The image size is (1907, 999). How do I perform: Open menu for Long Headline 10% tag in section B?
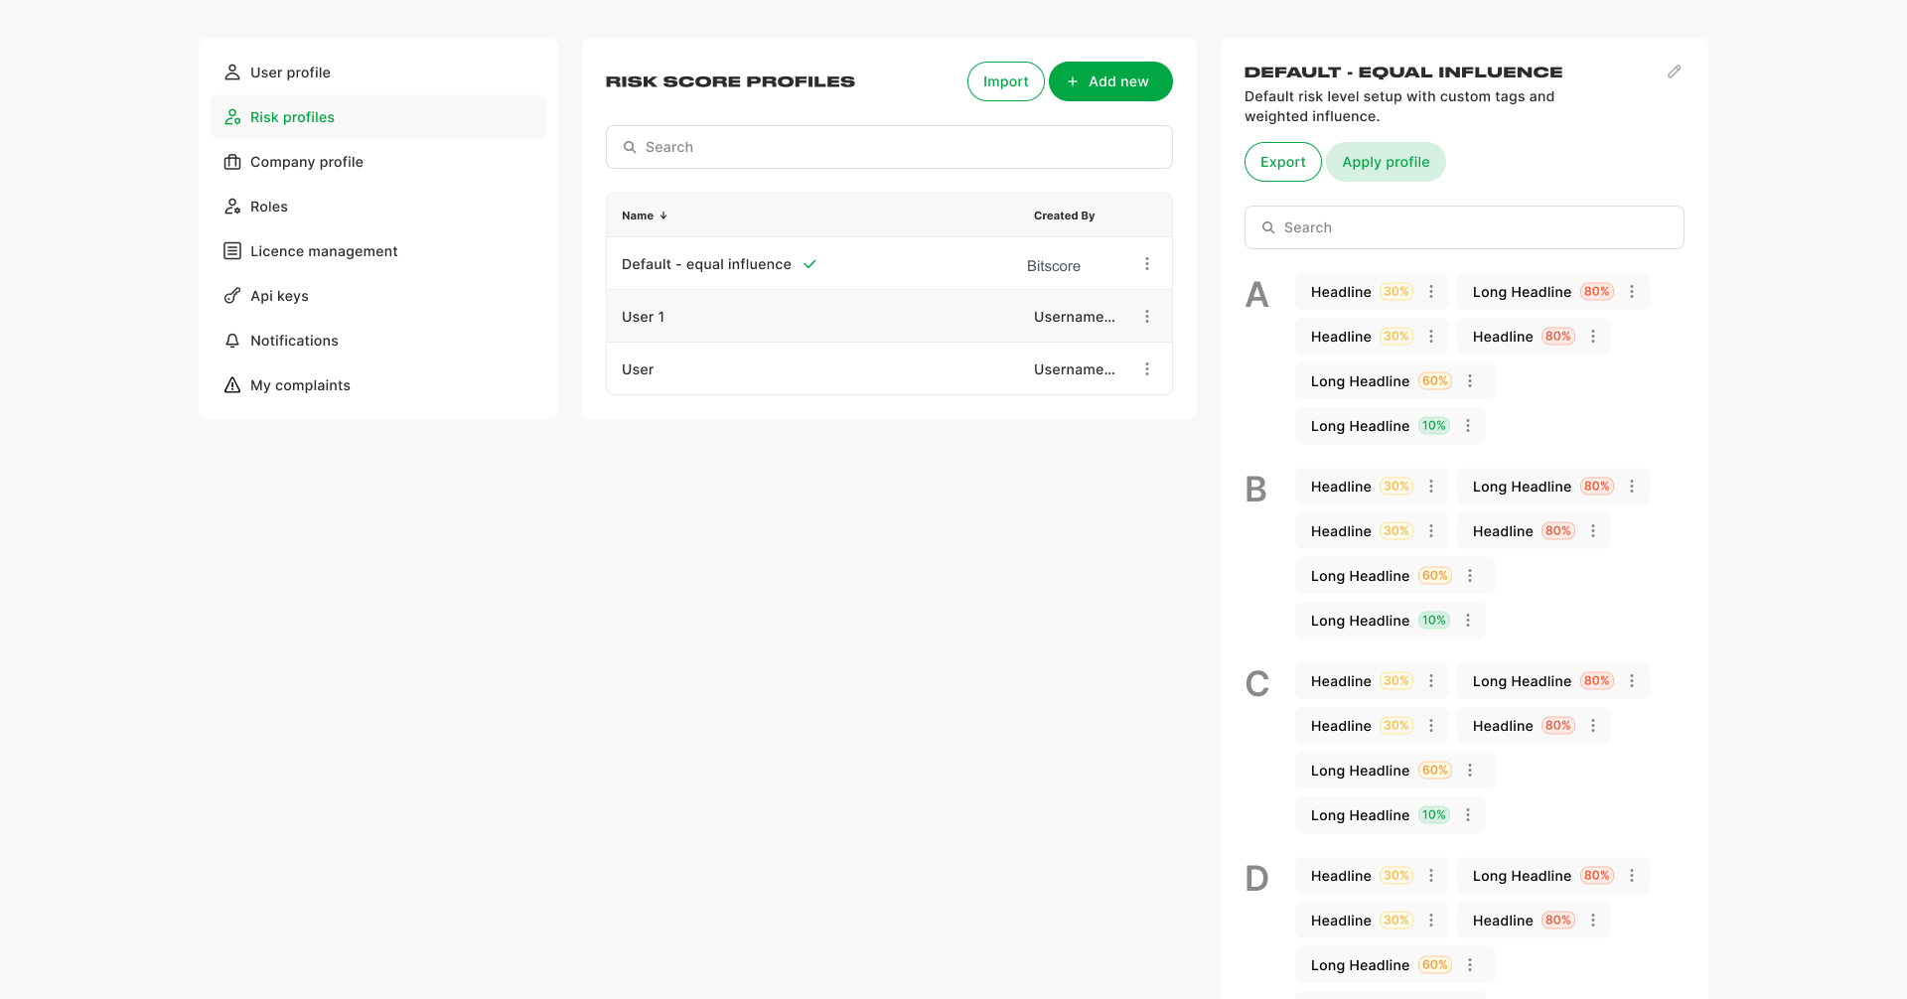coord(1468,621)
